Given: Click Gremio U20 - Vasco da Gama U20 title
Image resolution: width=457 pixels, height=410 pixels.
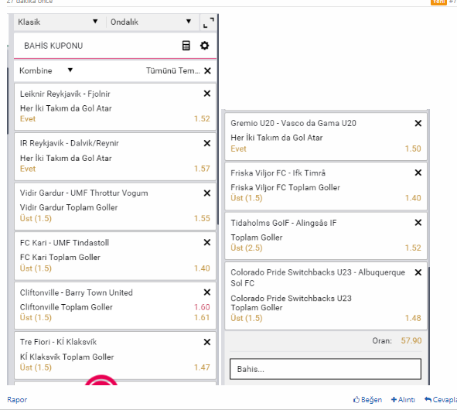Looking at the screenshot, I should click(x=294, y=123).
